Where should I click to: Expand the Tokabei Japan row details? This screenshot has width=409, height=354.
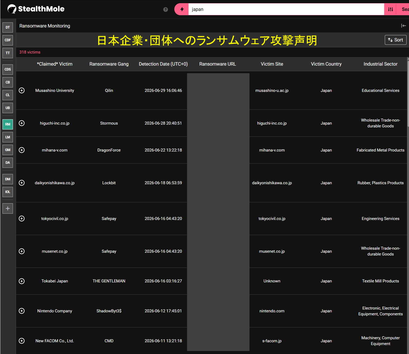coord(22,281)
